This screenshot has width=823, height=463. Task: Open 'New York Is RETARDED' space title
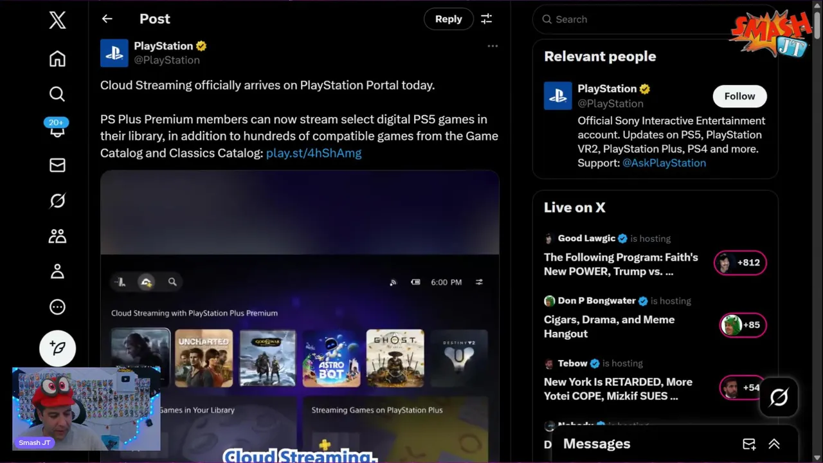pos(618,389)
